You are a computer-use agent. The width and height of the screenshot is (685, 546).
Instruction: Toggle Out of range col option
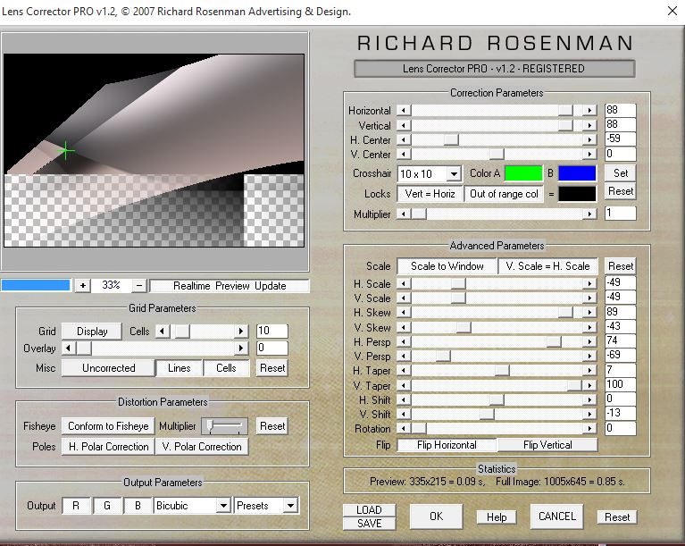[504, 194]
